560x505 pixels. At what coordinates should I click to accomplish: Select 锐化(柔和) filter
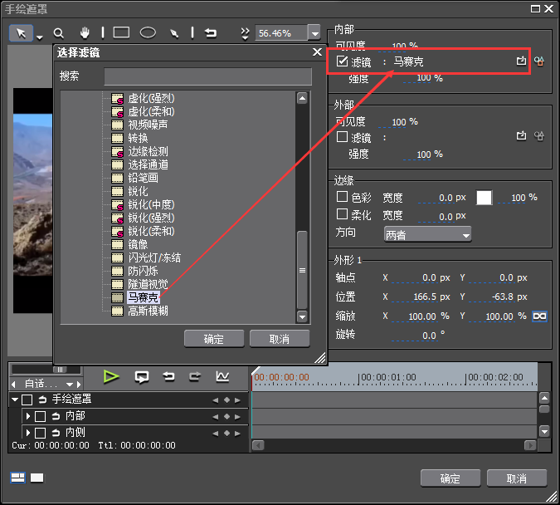point(151,232)
